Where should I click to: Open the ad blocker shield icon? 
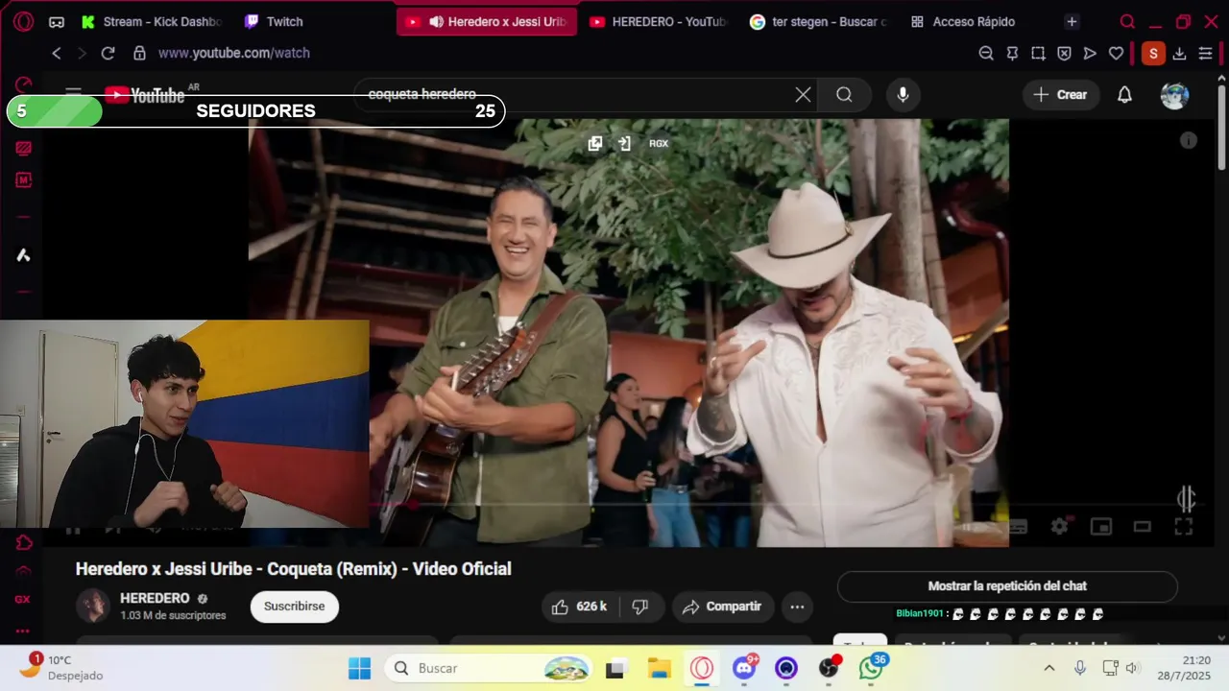(1064, 54)
